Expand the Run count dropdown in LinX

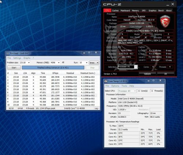tap(87, 63)
